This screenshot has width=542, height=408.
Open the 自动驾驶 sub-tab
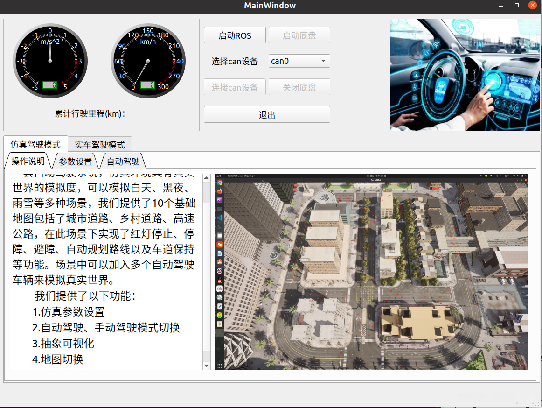click(x=123, y=161)
